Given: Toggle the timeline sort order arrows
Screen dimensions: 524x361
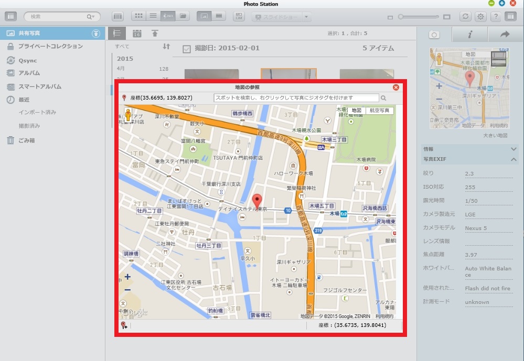Looking at the screenshot, I should click(166, 47).
